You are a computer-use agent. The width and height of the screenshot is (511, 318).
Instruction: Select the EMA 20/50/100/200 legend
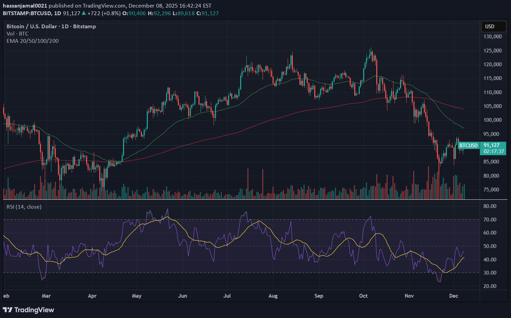pyautogui.click(x=33, y=41)
